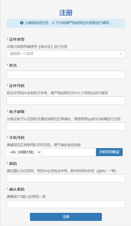Click the 确认密码 input field
Viewport: 131px width, 226px height.
click(66, 204)
